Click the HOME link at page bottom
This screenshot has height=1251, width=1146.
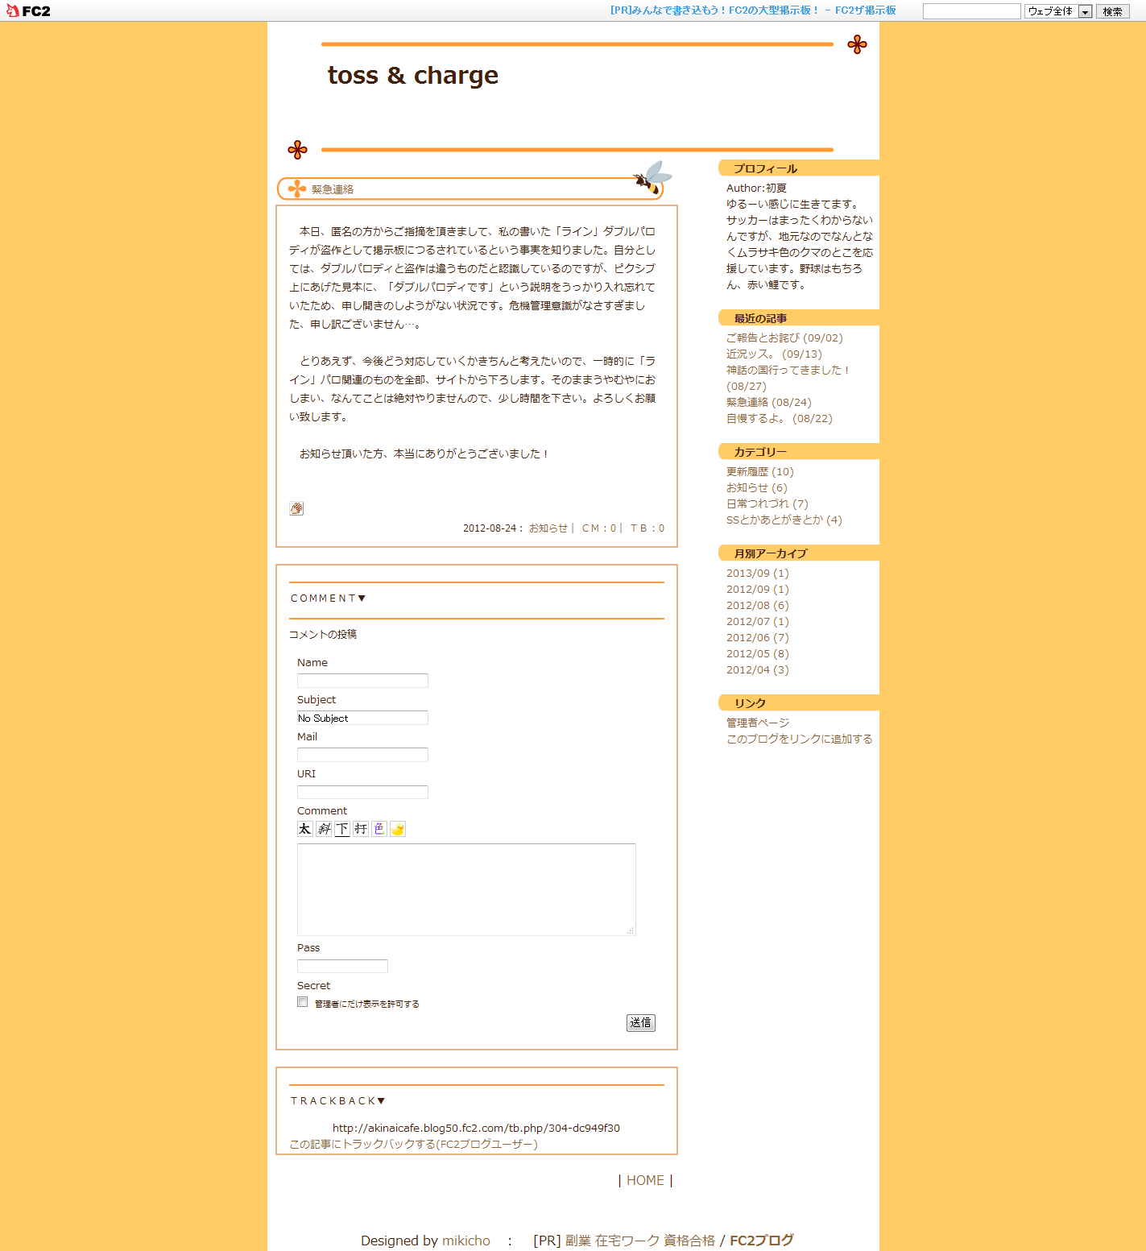[645, 1180]
